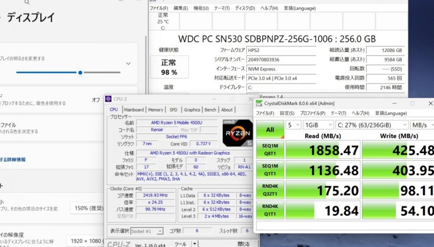
Task: Click the CPU-Z app icon in title bar
Action: [108, 99]
